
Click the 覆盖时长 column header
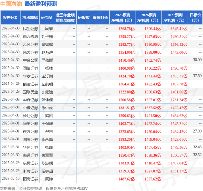coord(100,18)
